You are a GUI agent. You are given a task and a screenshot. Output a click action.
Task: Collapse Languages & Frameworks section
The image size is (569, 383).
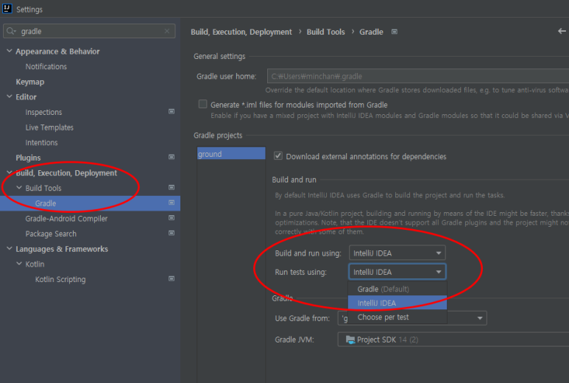pyautogui.click(x=10, y=249)
